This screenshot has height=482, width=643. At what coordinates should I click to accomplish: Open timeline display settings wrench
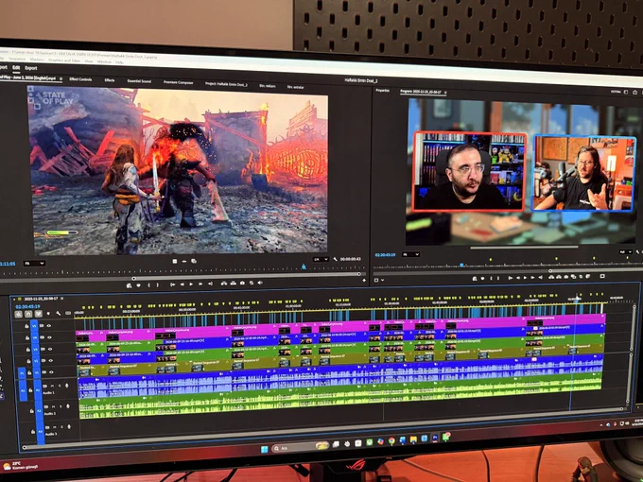coord(59,314)
